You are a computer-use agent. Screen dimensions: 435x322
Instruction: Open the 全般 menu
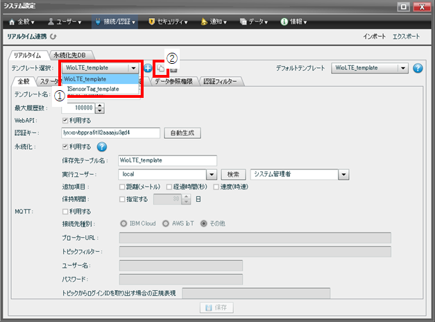point(22,22)
